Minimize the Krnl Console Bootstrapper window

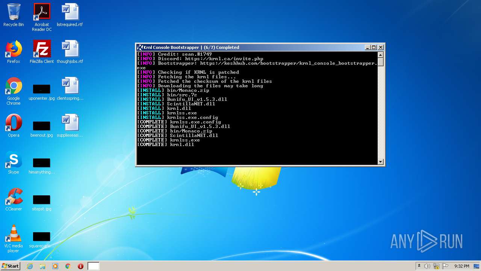tap(368, 47)
